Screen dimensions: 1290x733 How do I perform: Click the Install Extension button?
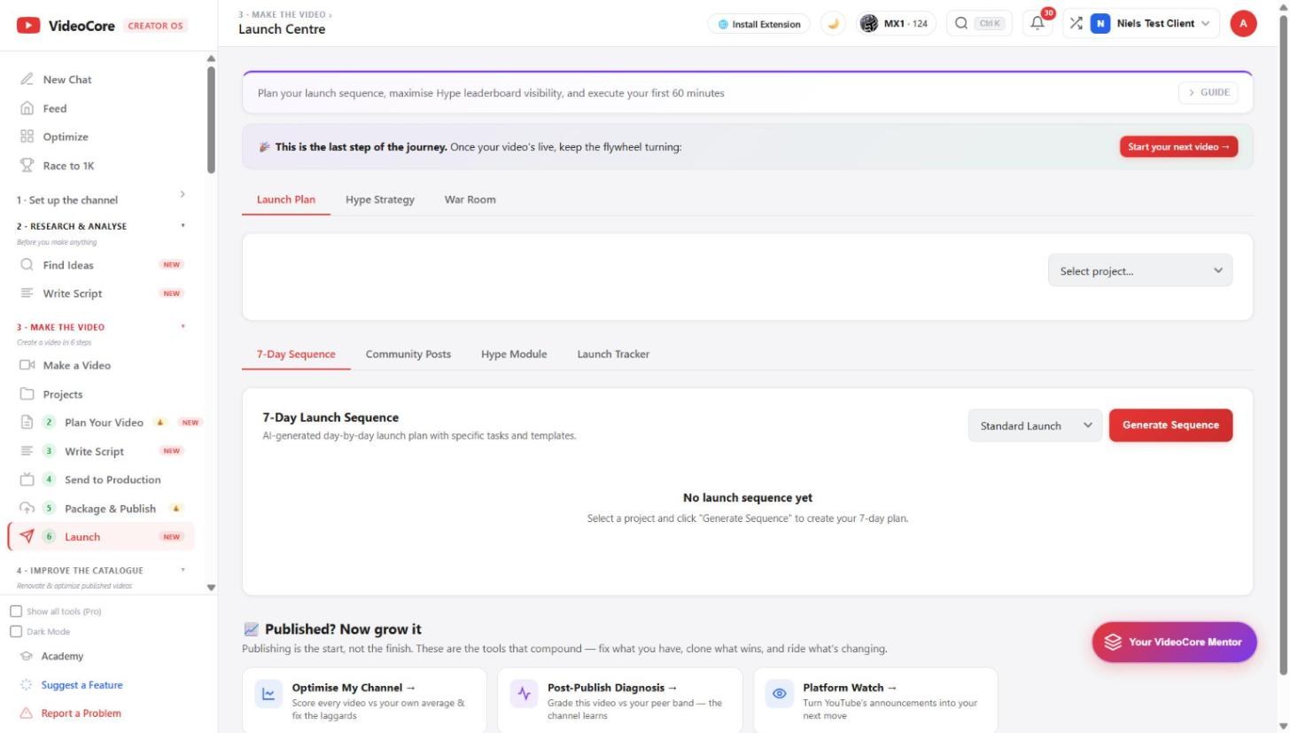click(x=759, y=24)
